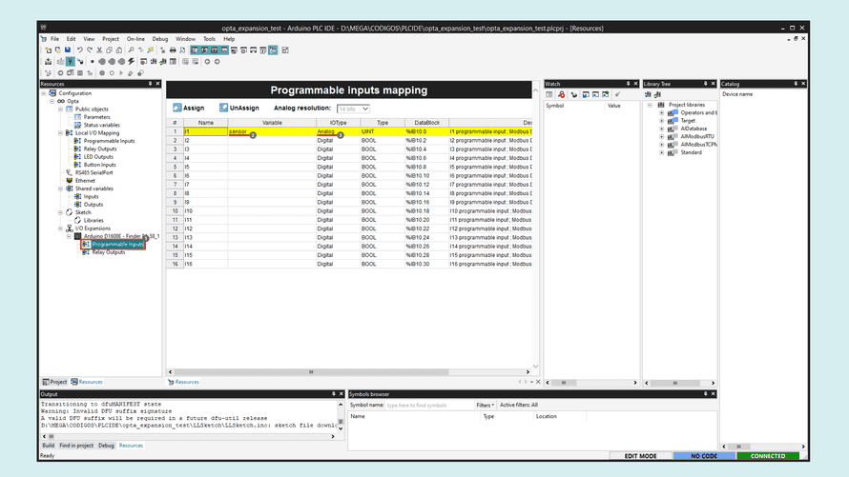Collapse the Local I/O Mapping node
Viewport: 849px width, 477px height.
[x=61, y=133]
